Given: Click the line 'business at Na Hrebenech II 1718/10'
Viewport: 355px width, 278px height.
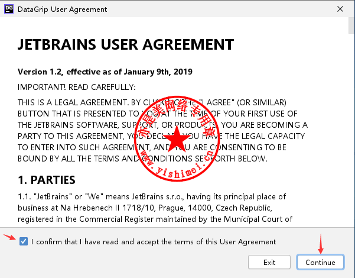Looking at the screenshot, I should tap(145, 208).
